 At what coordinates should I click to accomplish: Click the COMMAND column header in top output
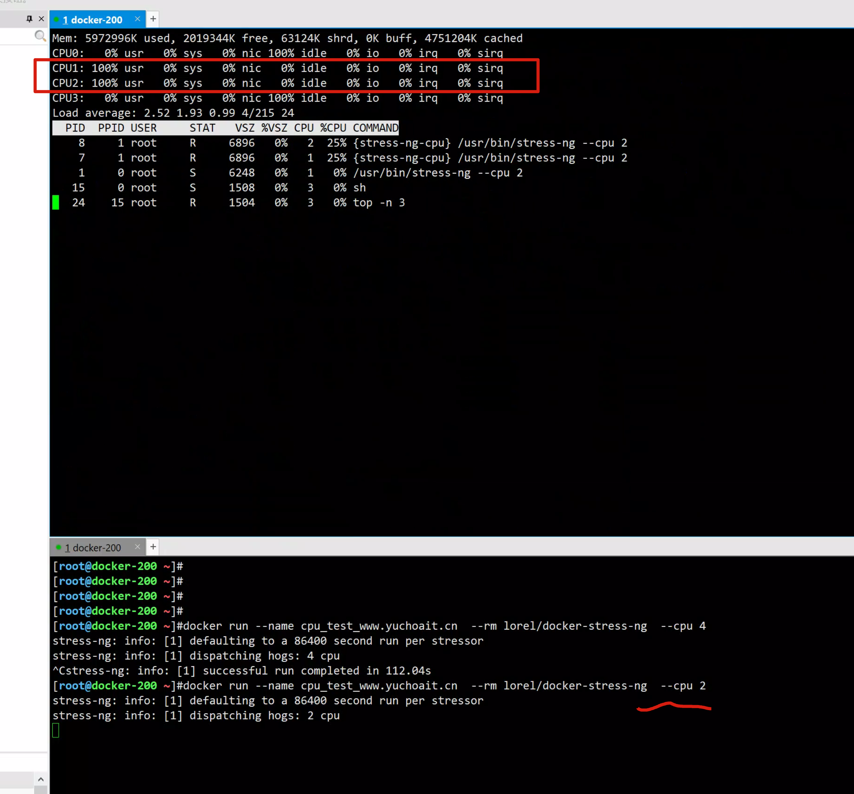pyautogui.click(x=375, y=128)
